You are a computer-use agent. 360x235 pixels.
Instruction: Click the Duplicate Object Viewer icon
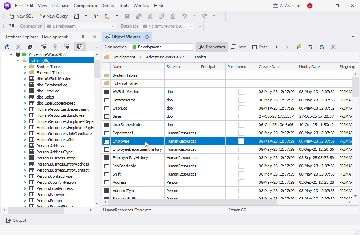[x=79, y=47]
